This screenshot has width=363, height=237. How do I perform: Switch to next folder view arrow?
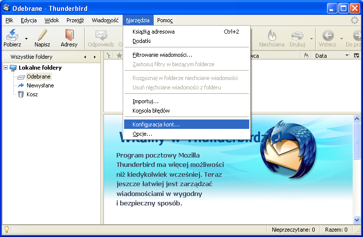tap(95, 57)
